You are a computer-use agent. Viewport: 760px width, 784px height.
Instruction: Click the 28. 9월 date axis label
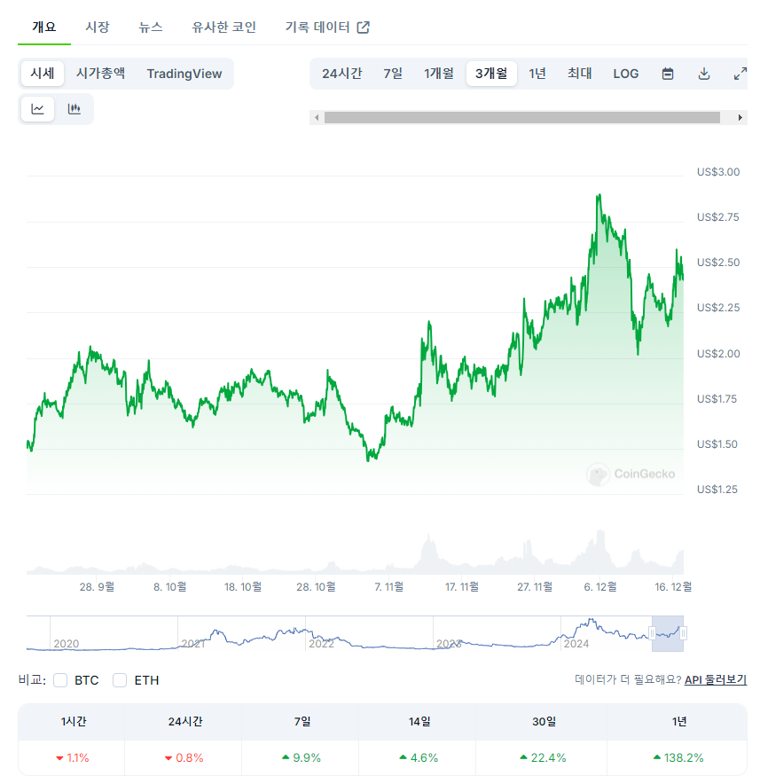tap(97, 587)
